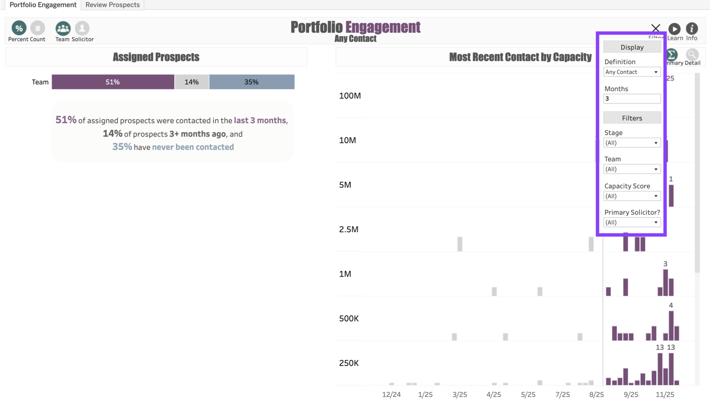Screen dimensions: 710x402
Task: Switch to Count view icon
Action: point(38,28)
